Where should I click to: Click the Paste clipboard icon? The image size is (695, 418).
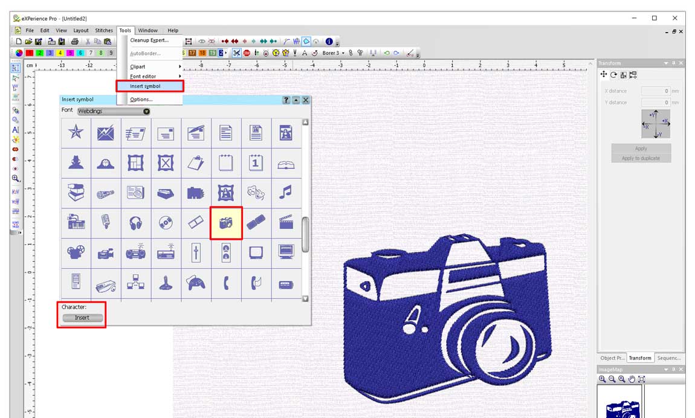(x=107, y=41)
